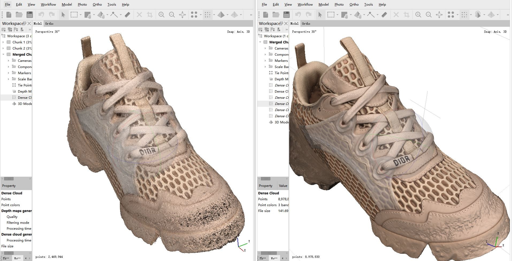This screenshot has width=512, height=261.
Task: Expand the Cameras folder in right workspace
Action: pos(265,48)
